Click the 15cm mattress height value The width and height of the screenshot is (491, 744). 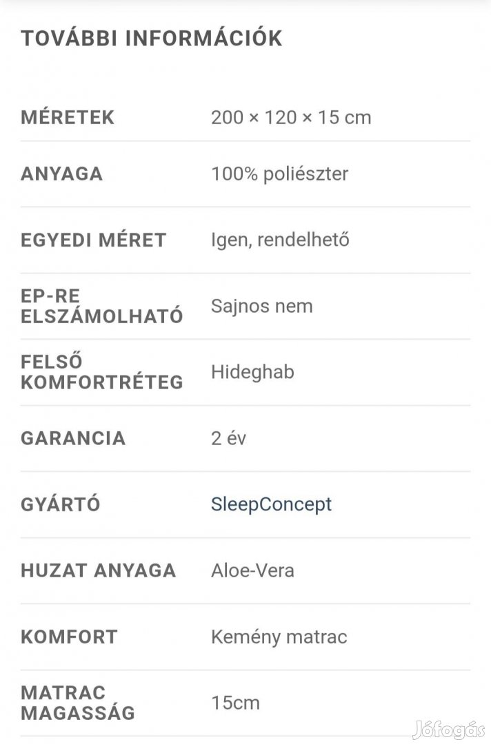[235, 703]
